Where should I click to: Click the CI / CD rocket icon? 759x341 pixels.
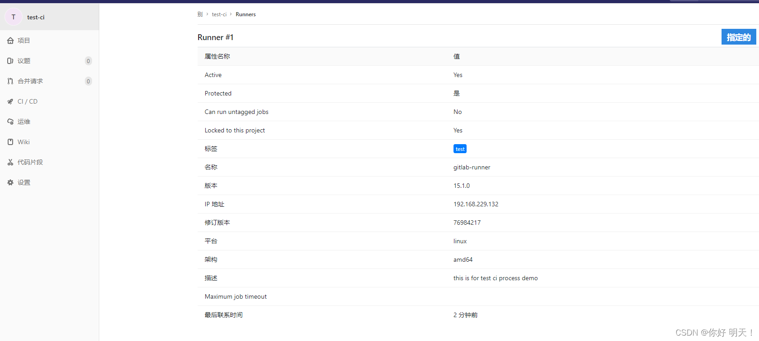tap(10, 101)
